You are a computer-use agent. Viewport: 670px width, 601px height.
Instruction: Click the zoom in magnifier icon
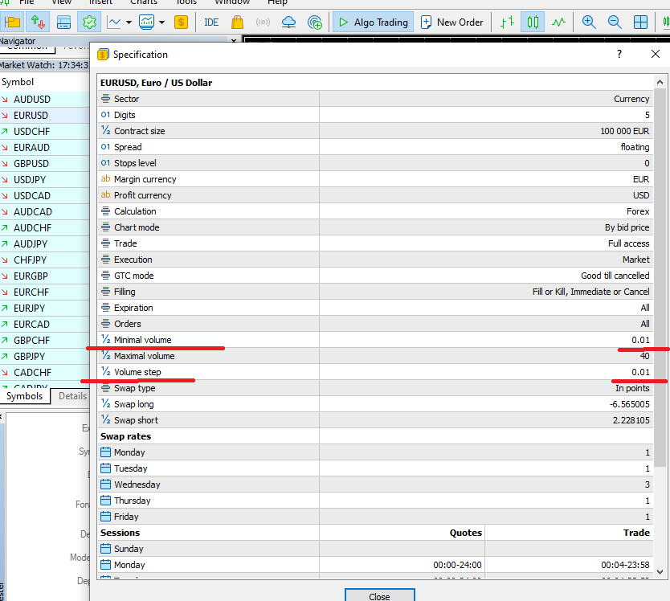(x=589, y=22)
